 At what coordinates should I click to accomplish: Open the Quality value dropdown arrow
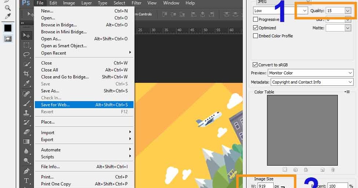tap(348, 11)
